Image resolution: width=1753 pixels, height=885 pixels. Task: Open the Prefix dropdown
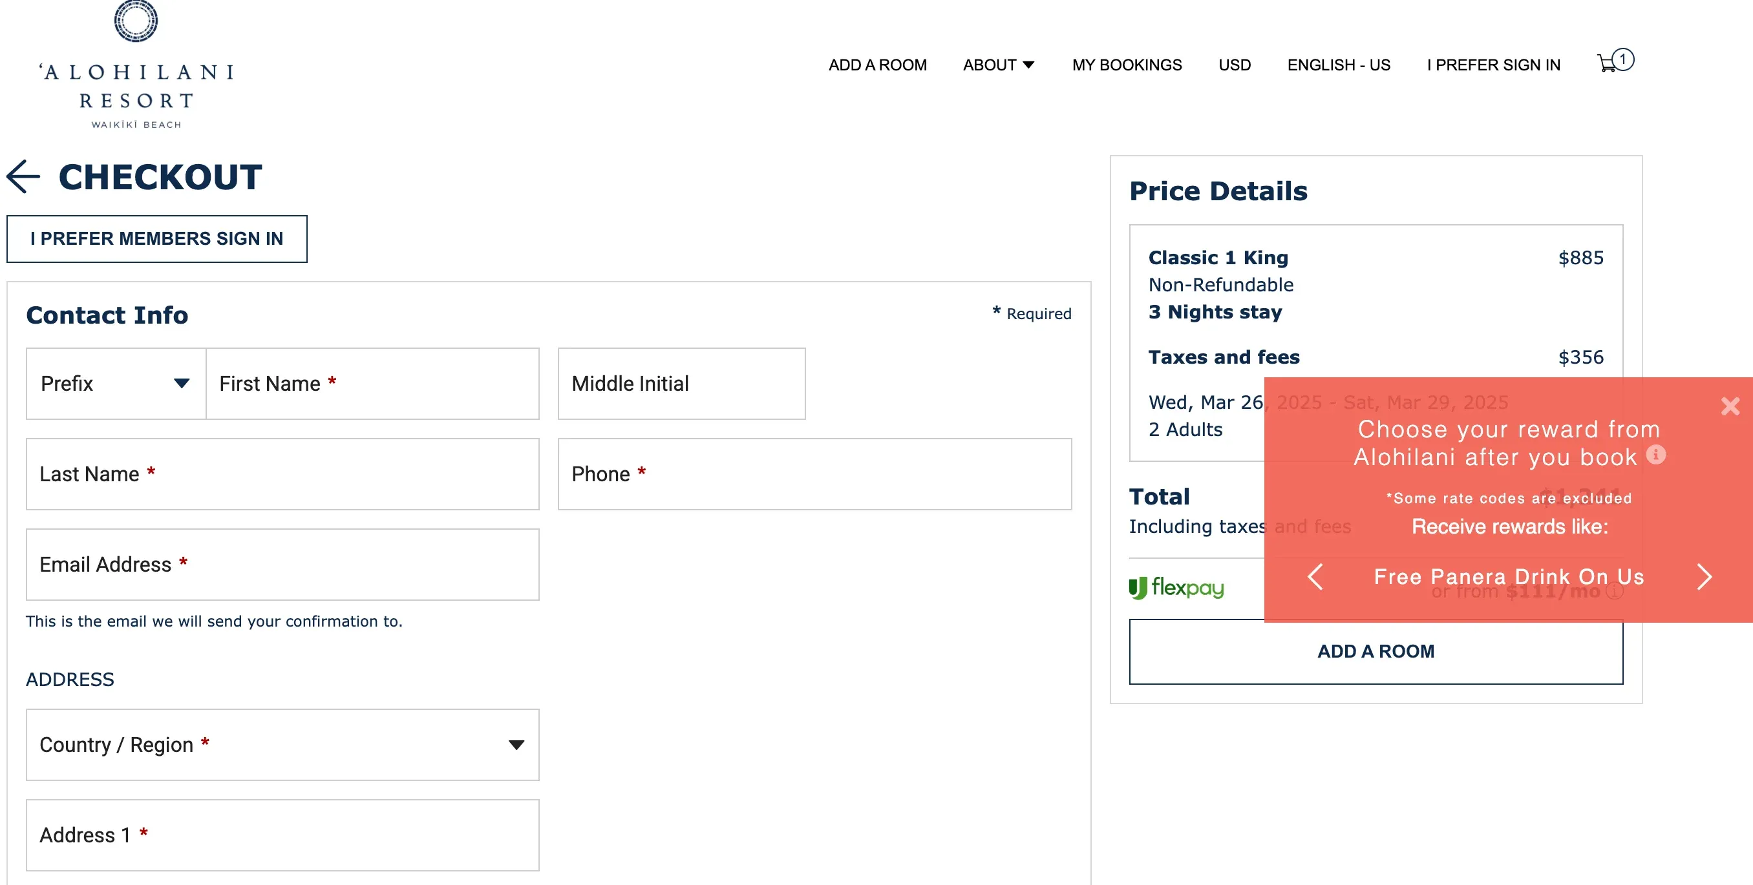point(116,384)
